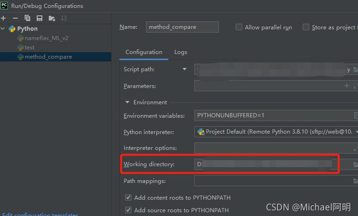Open Edit configuration templates link

(x=40, y=214)
